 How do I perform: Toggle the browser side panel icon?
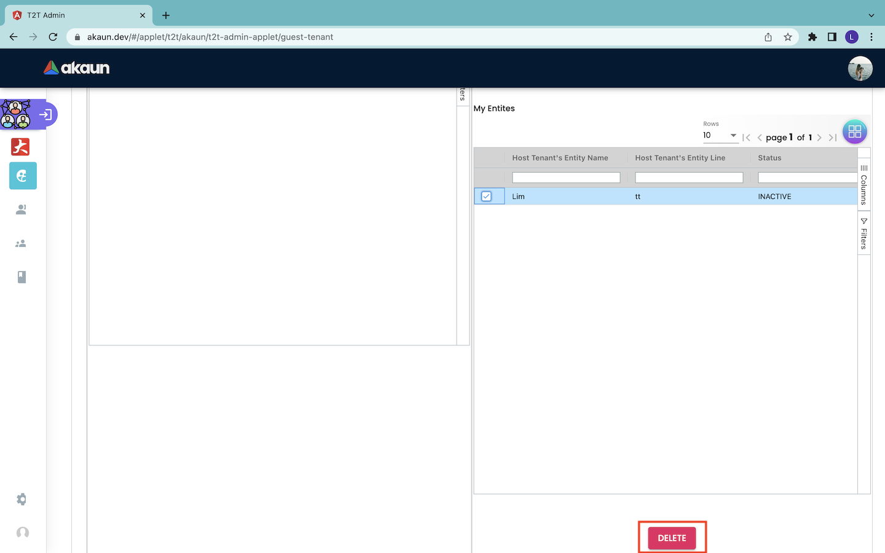click(832, 37)
